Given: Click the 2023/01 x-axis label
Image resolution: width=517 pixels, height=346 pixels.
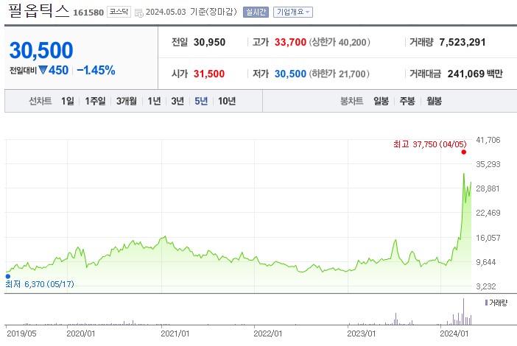Looking at the screenshot, I should (362, 333).
